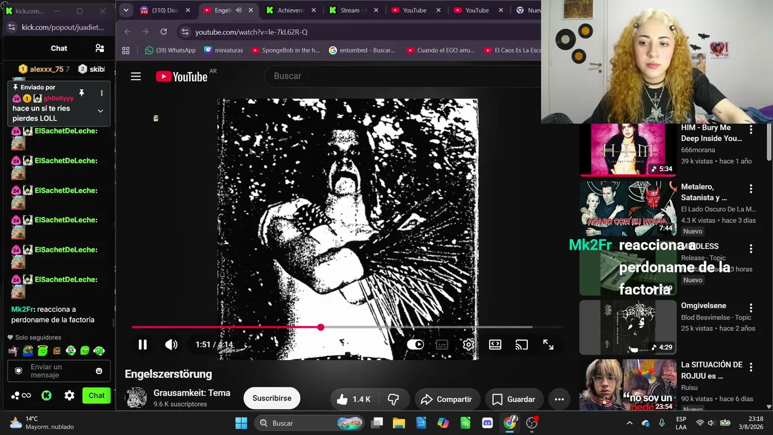Cast the video to a device
The image size is (773, 435).
(x=522, y=344)
